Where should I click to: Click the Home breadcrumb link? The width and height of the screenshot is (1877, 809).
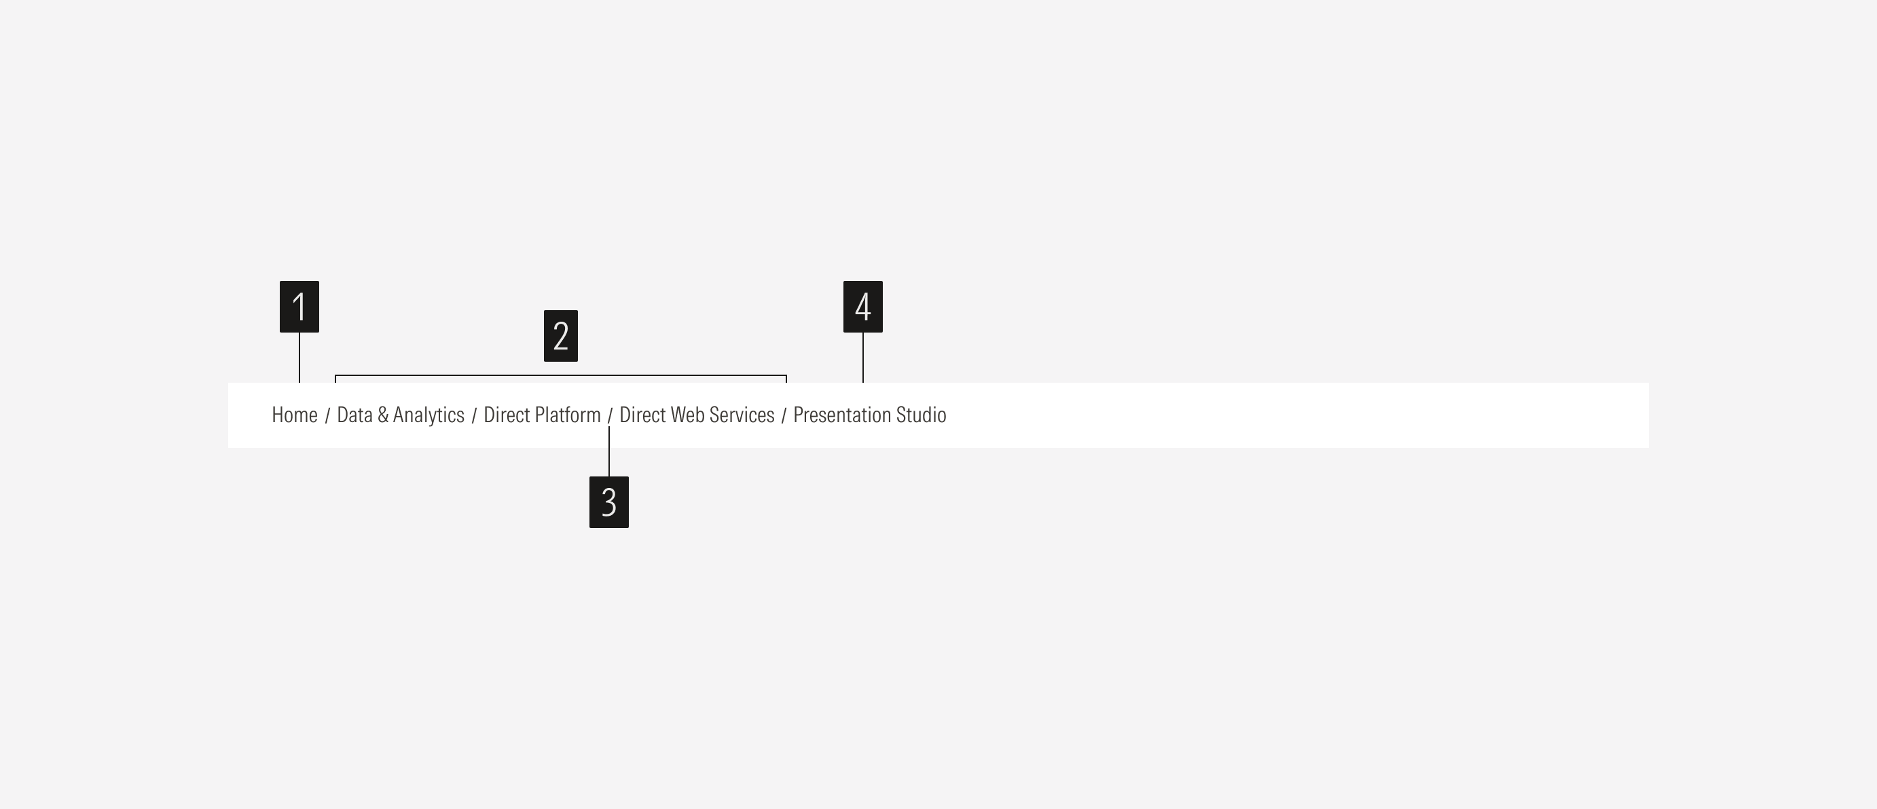[x=294, y=415]
